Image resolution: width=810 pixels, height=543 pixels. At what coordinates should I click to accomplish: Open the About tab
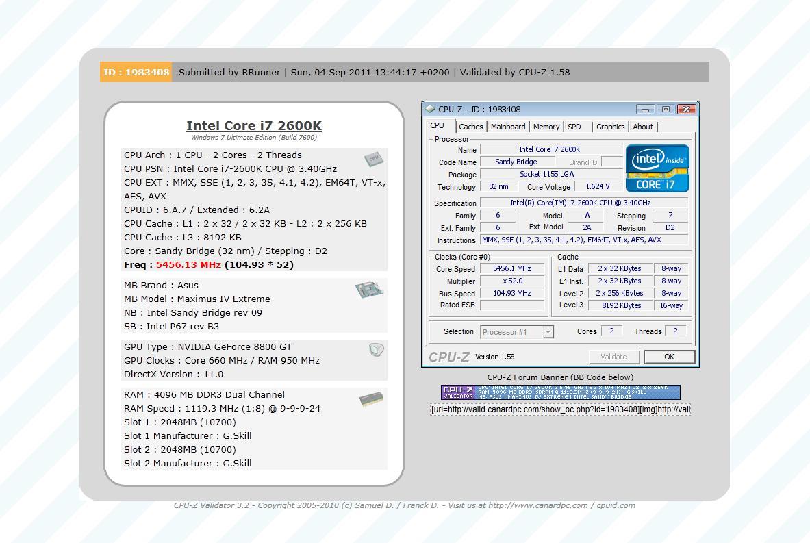click(x=643, y=127)
